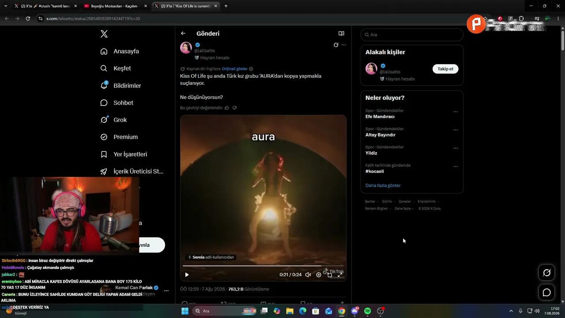This screenshot has height=318, width=565.
Task: Click the 763,2 B Görüntüleme view count
Action: coord(249,289)
